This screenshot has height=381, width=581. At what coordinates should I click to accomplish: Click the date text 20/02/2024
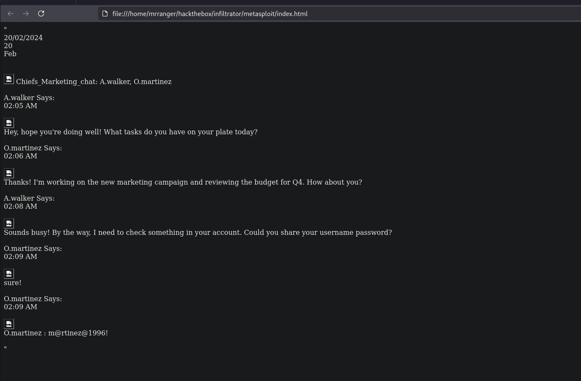pos(23,38)
